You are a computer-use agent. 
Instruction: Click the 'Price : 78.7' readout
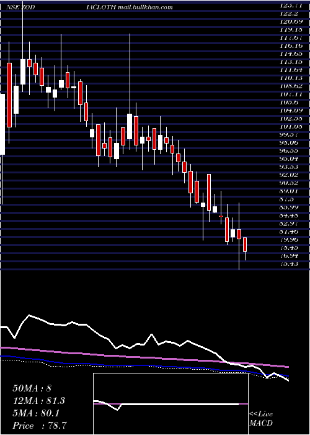[40, 426]
